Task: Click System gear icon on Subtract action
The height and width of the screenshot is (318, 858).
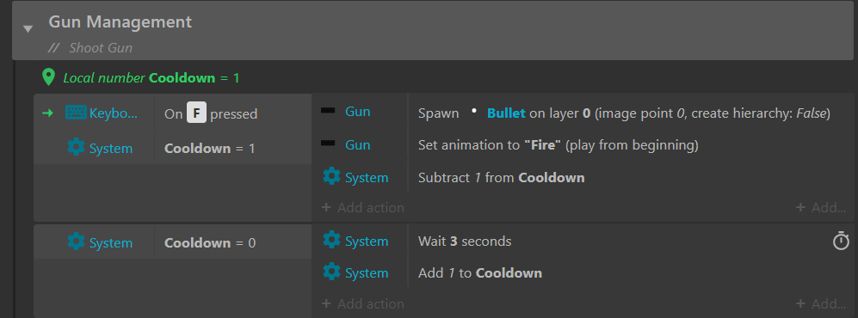Action: click(x=331, y=176)
